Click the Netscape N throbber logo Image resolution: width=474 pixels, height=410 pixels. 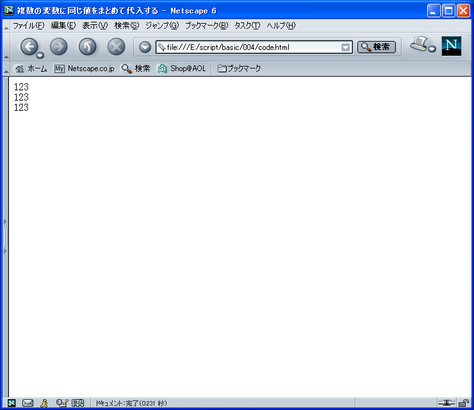click(x=452, y=46)
